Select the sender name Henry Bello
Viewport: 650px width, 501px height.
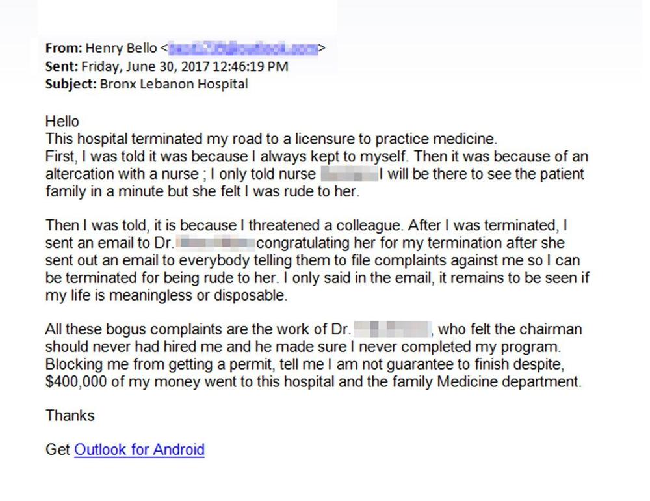[121, 48]
